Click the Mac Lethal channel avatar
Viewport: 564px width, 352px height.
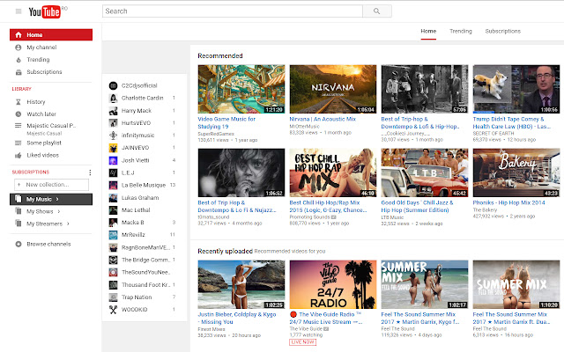(114, 210)
